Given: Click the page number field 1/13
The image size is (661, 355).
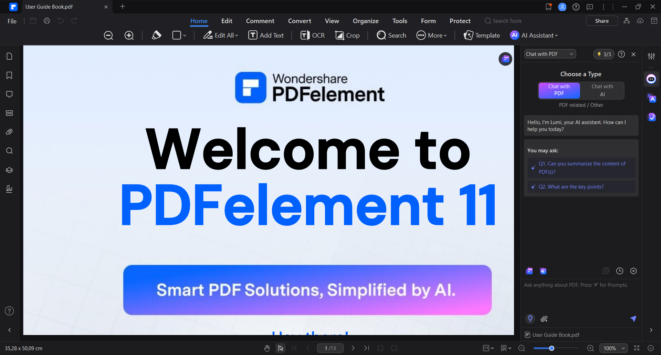Looking at the screenshot, I should [x=330, y=348].
